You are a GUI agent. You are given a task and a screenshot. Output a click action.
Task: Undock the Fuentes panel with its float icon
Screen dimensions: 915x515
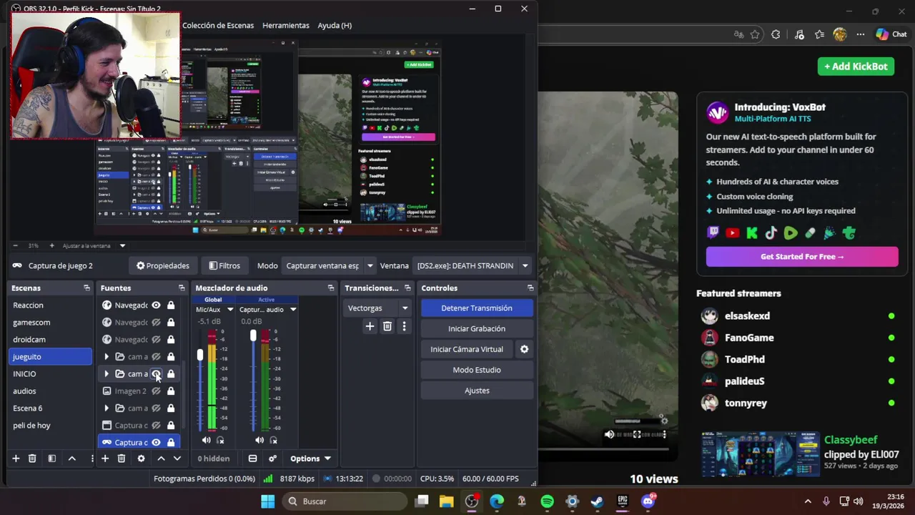point(182,288)
